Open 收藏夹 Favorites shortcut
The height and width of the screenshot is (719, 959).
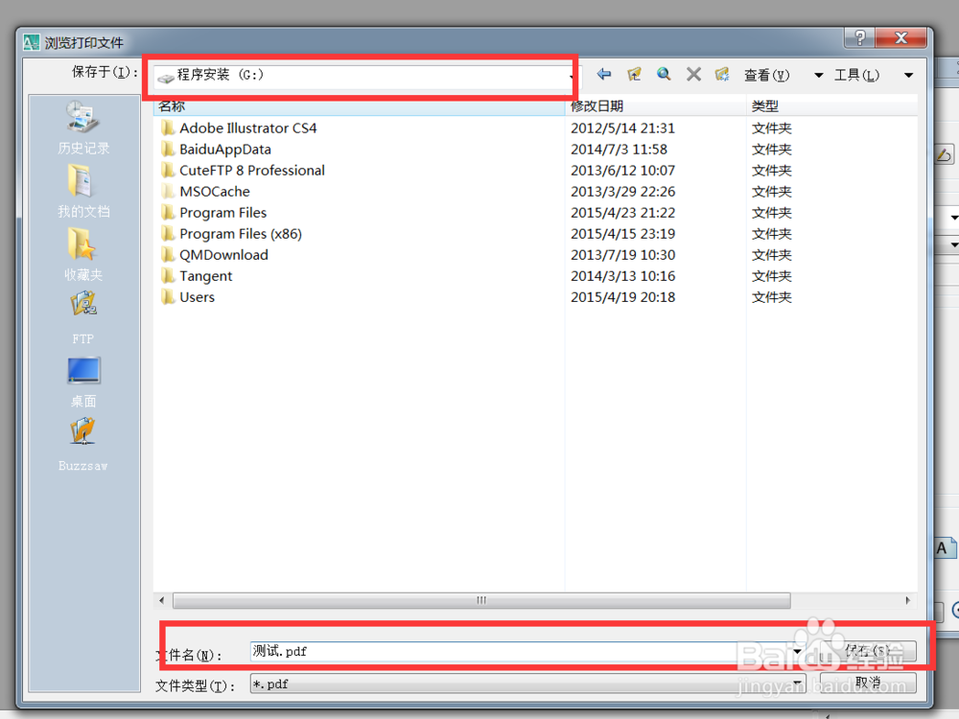(x=83, y=255)
